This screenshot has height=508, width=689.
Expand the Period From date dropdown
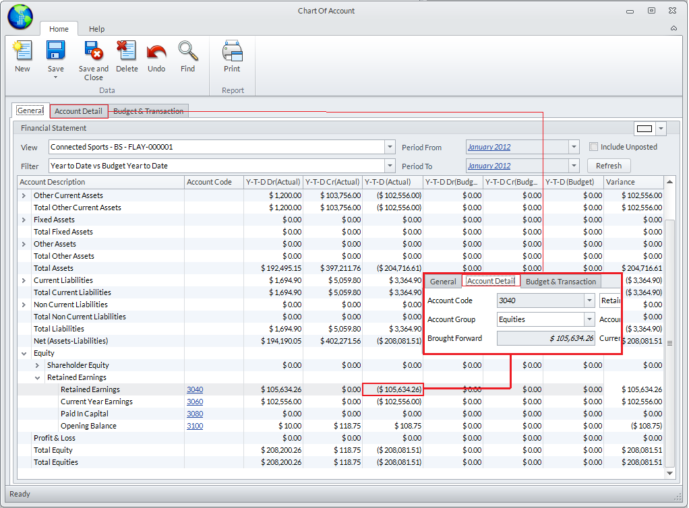[x=574, y=147]
